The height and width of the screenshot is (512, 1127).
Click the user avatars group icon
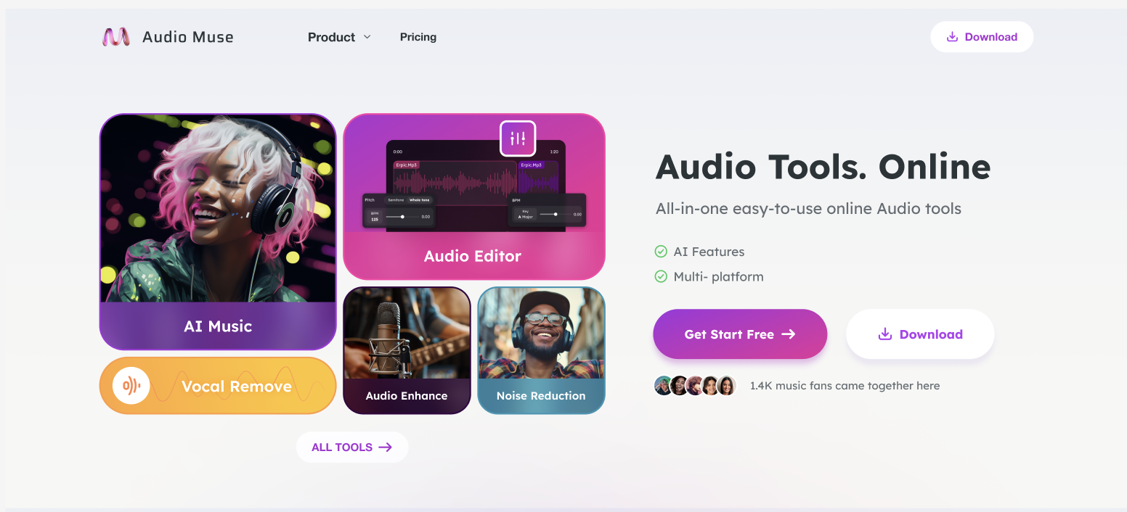point(696,386)
